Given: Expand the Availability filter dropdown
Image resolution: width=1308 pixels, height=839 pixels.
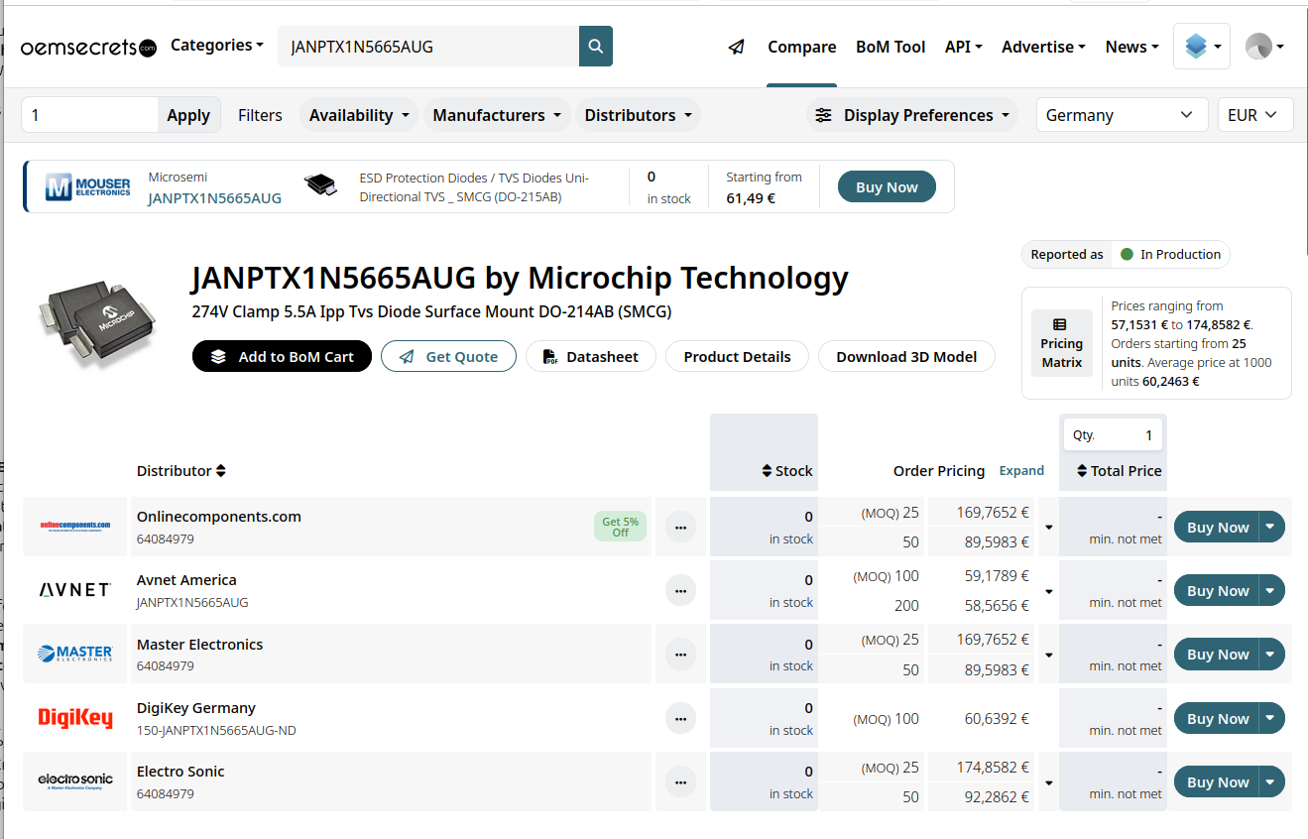Looking at the screenshot, I should (359, 115).
